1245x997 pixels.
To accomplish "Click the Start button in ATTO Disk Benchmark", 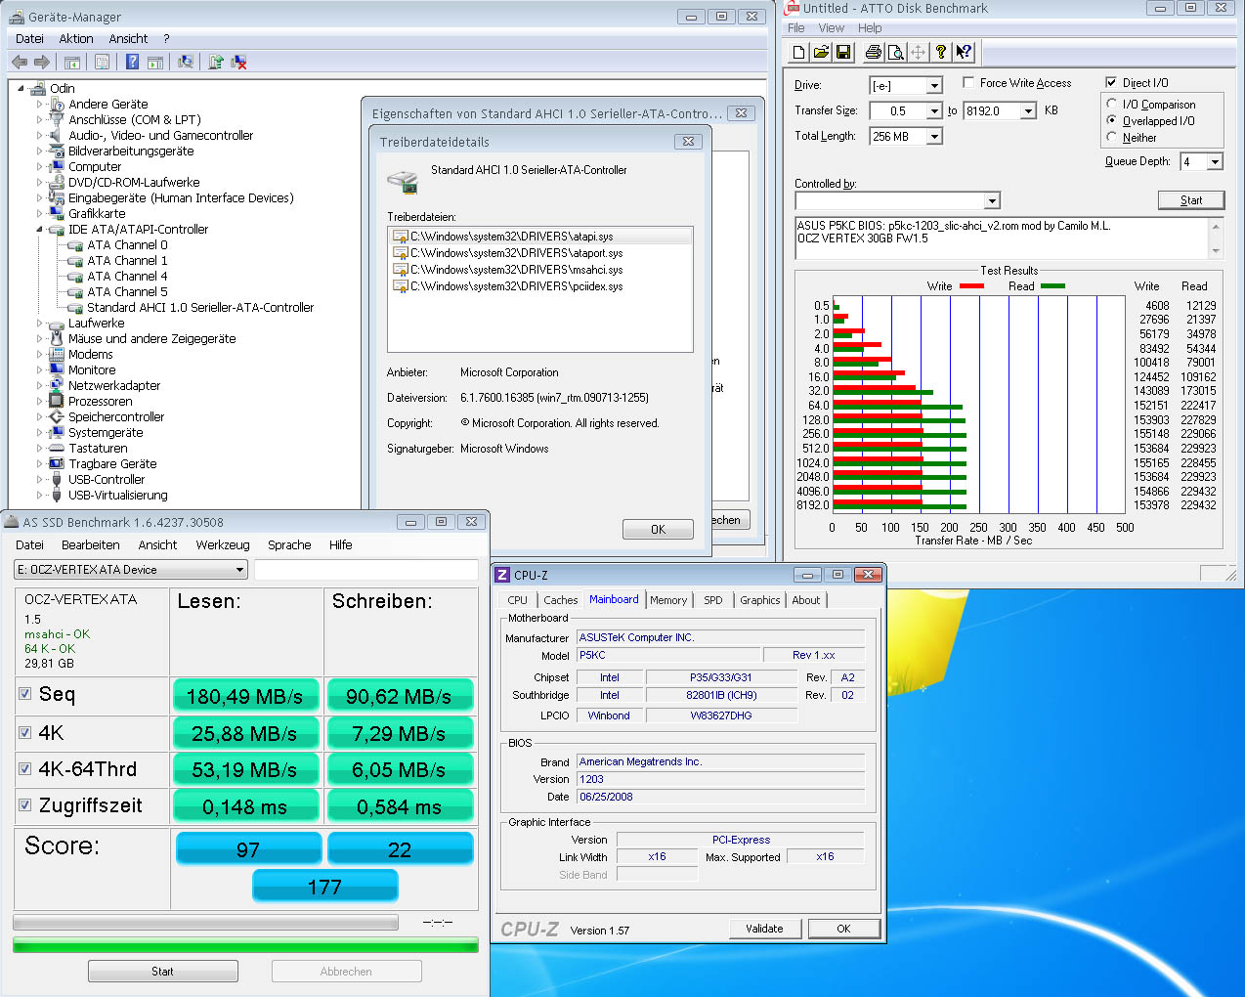I will pos(1191,200).
